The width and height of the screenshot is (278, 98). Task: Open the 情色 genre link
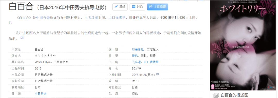pyautogui.click(x=135, y=56)
